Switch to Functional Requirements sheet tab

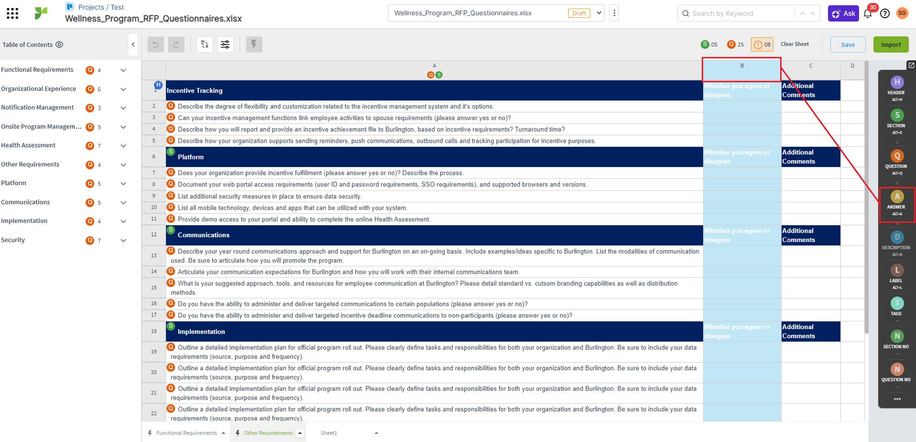186,433
